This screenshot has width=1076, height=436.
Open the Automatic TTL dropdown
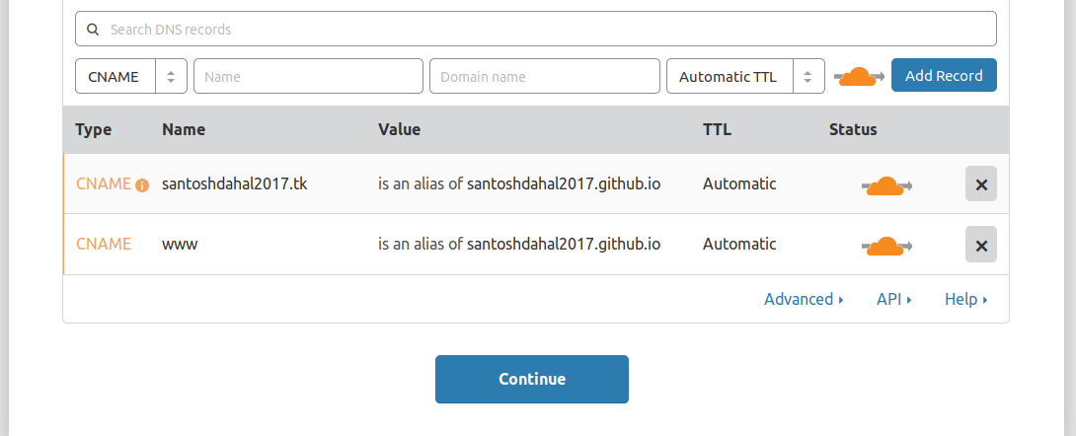745,76
